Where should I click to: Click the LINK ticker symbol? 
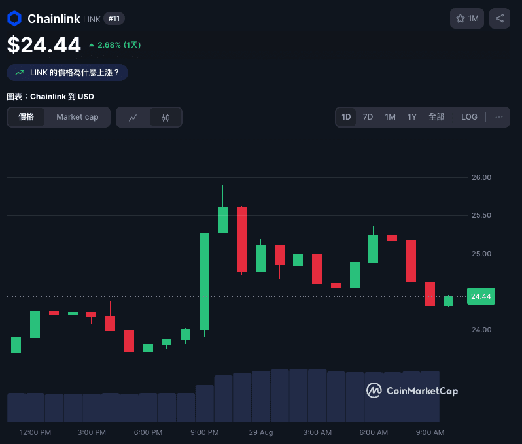[92, 20]
